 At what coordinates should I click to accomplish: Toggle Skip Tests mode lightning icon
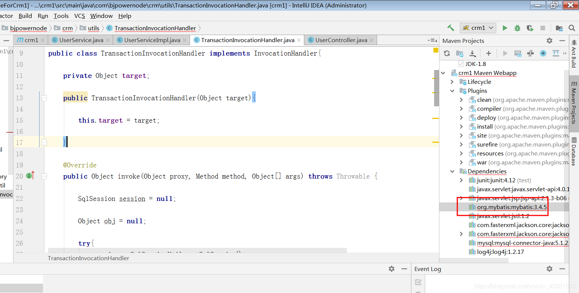(x=543, y=53)
